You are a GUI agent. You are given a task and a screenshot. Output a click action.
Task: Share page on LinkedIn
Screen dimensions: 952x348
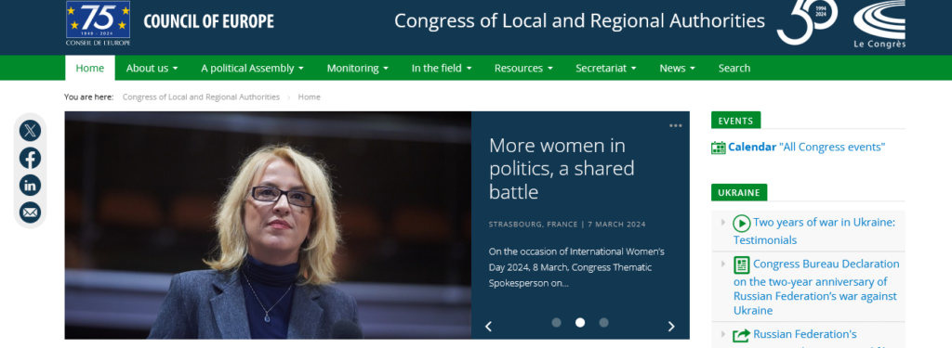pos(30,186)
